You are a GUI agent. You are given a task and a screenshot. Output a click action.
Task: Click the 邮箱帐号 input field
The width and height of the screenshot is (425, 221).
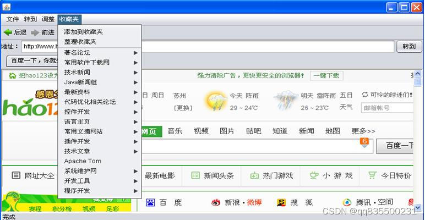pyautogui.click(x=387, y=108)
